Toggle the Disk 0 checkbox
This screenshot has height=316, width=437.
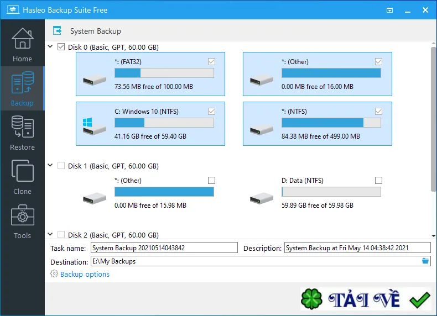(61, 46)
